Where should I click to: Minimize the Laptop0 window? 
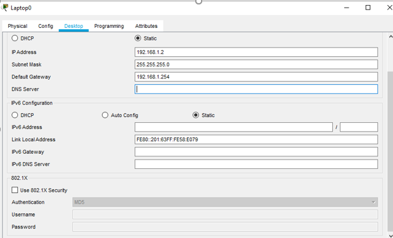click(x=347, y=8)
